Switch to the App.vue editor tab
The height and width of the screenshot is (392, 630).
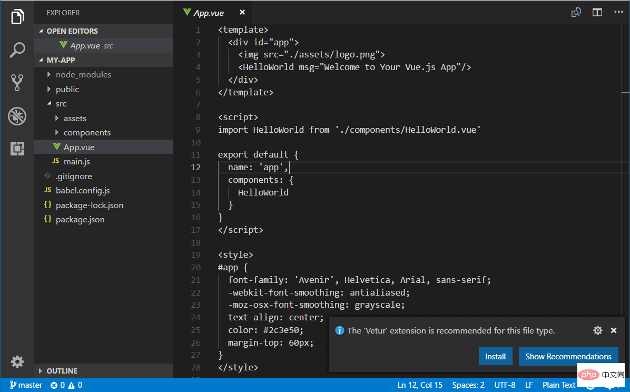[x=210, y=13]
